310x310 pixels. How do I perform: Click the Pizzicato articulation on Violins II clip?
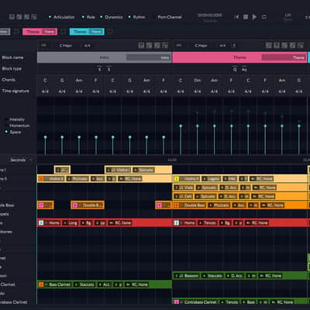[x=77, y=178]
